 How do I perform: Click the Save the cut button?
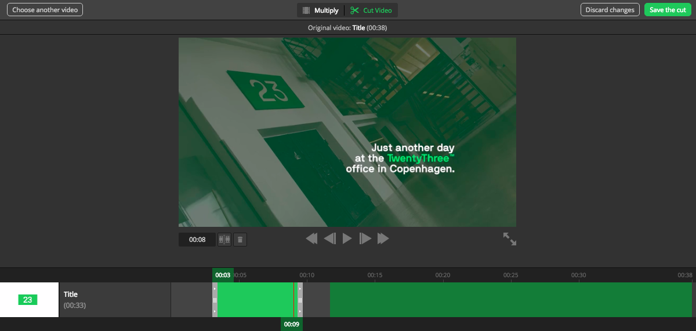[x=668, y=10]
